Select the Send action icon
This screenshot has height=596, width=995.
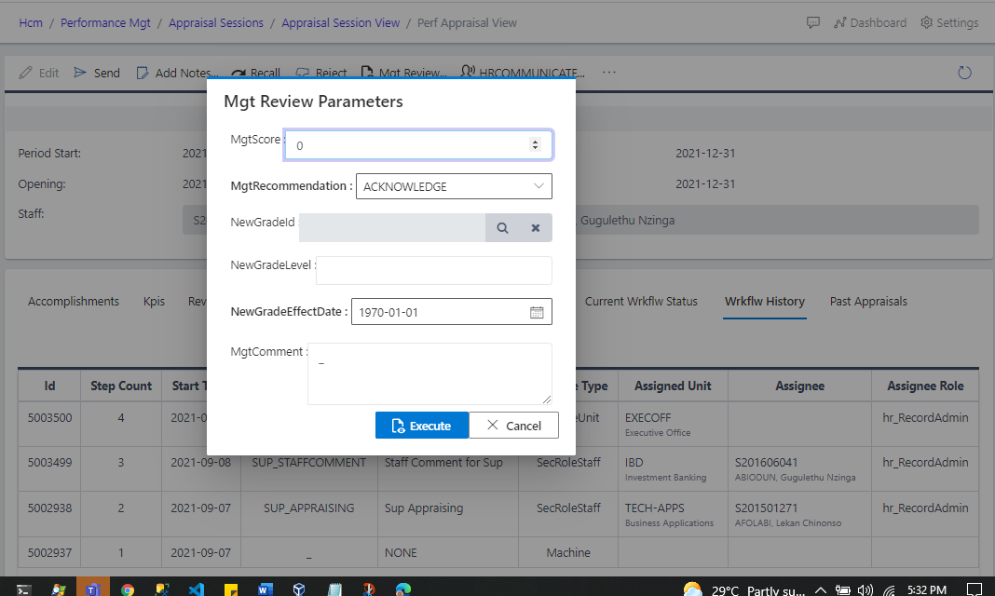[79, 72]
